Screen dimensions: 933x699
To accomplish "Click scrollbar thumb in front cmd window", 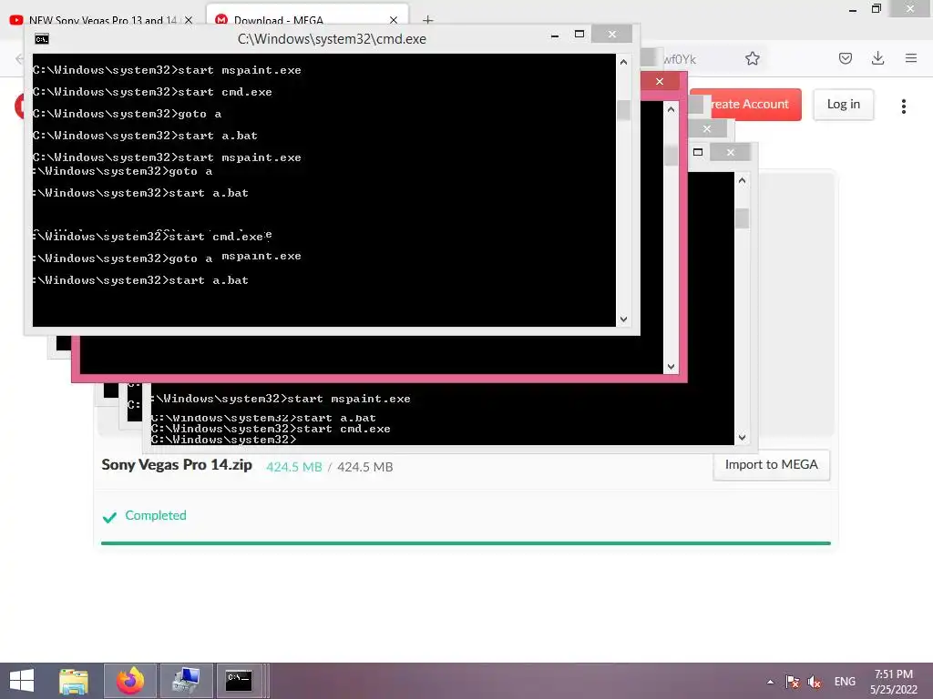I will (623, 109).
